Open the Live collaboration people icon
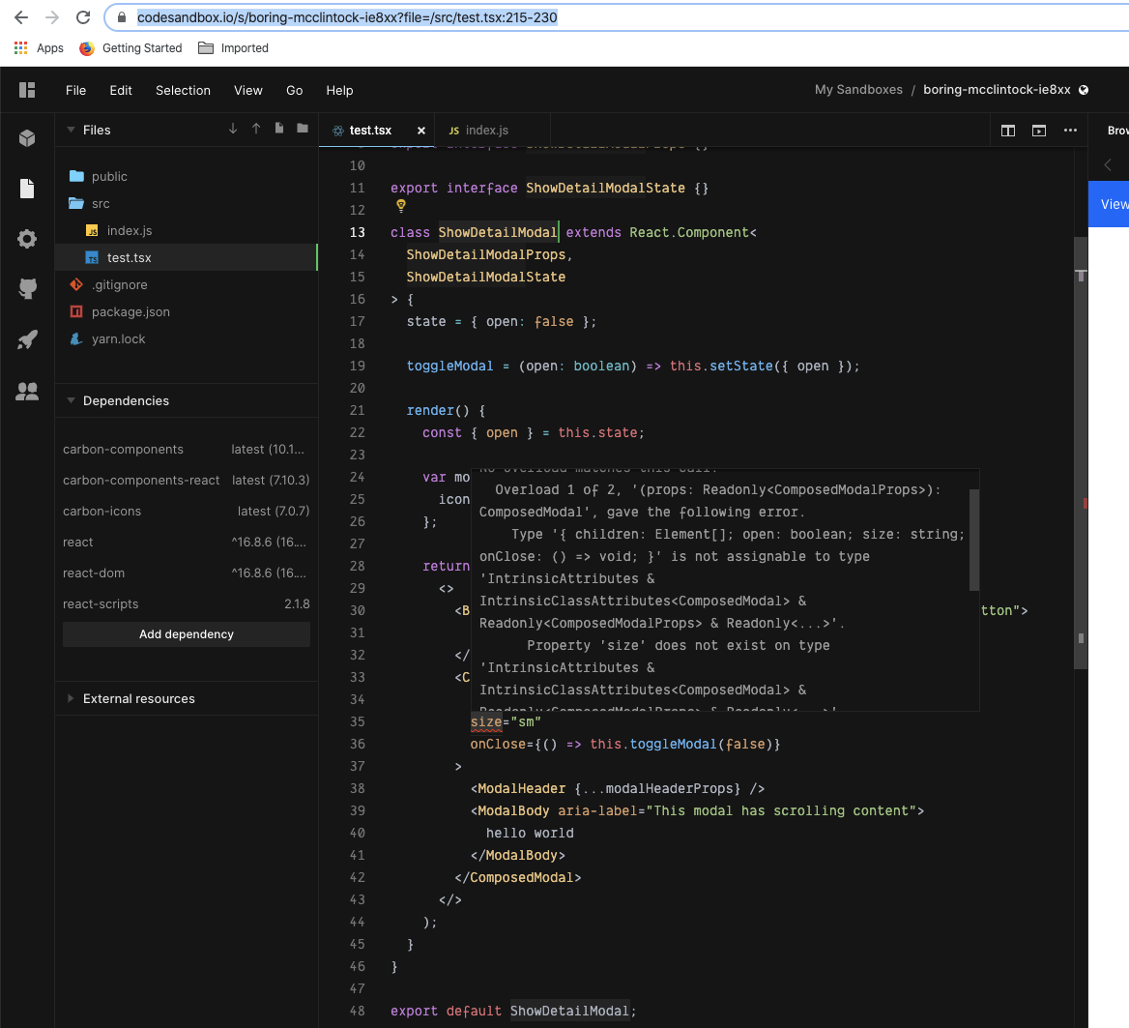 (x=27, y=391)
